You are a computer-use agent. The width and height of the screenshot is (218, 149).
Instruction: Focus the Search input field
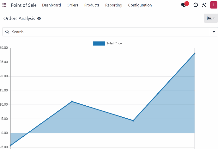pyautogui.click(x=110, y=32)
